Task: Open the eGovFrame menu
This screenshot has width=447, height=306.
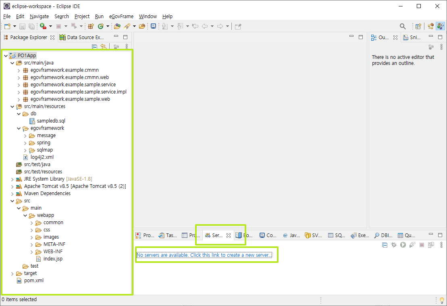Action: pyautogui.click(x=121, y=16)
